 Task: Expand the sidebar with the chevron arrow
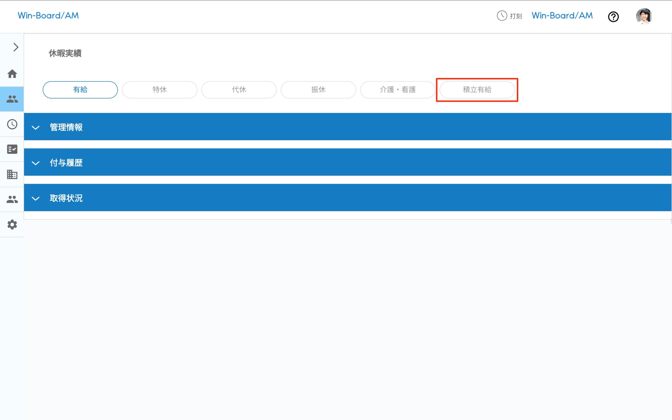pos(15,47)
